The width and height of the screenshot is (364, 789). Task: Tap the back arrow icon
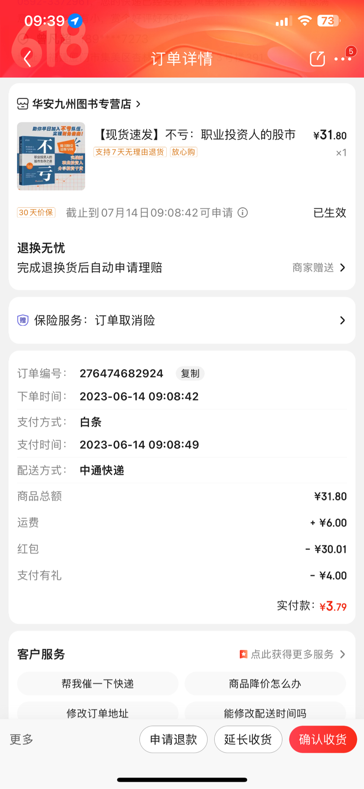coord(27,59)
